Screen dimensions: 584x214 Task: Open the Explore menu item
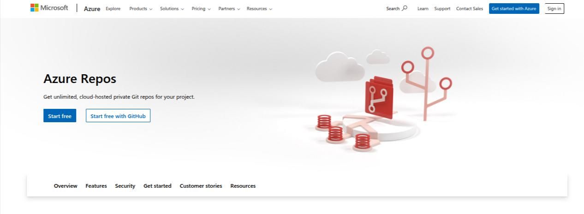pyautogui.click(x=113, y=9)
